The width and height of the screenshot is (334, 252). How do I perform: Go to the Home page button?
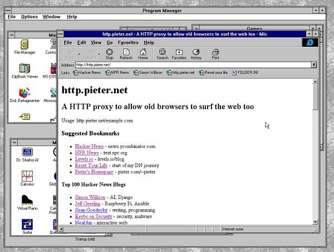click(x=143, y=54)
